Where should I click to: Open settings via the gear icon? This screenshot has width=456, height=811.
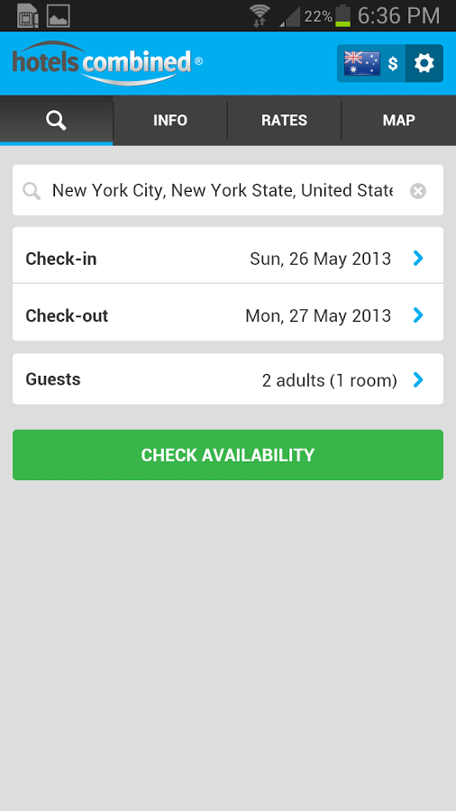pyautogui.click(x=424, y=64)
